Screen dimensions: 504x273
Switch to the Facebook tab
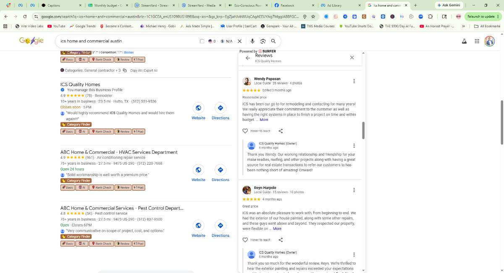tap(294, 5)
